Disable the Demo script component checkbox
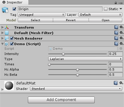This screenshot has height=107, width=124. coord(12,44)
